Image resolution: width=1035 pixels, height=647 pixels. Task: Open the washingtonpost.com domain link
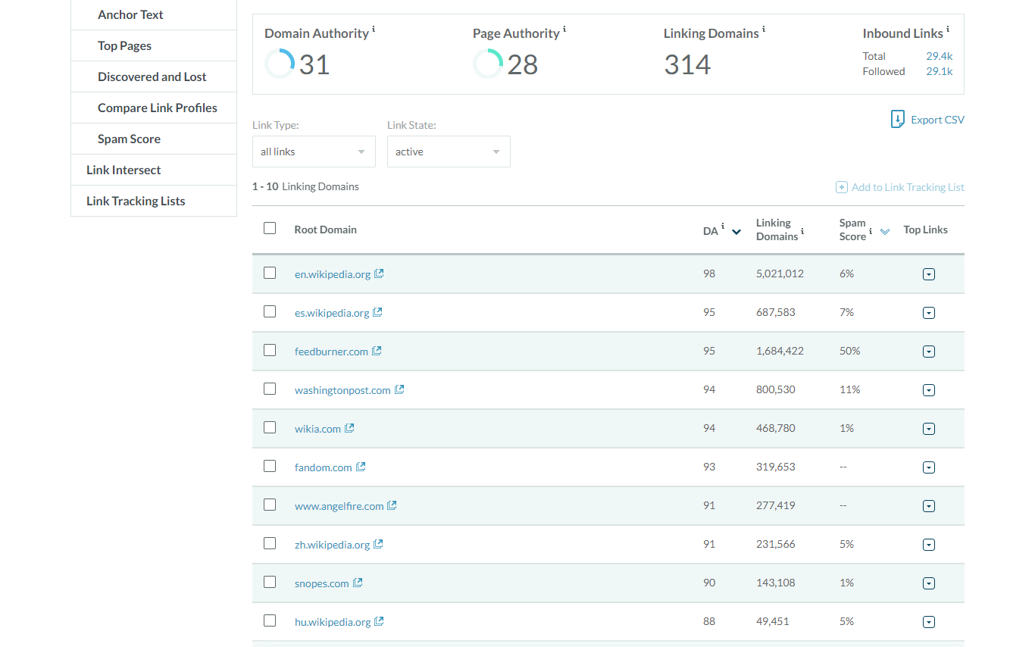click(x=342, y=390)
